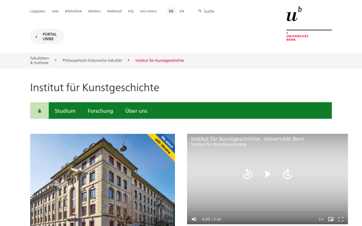Viewport: 362px width, 226px height.
Task: Go back to Portal UniBE
Action: (47, 36)
